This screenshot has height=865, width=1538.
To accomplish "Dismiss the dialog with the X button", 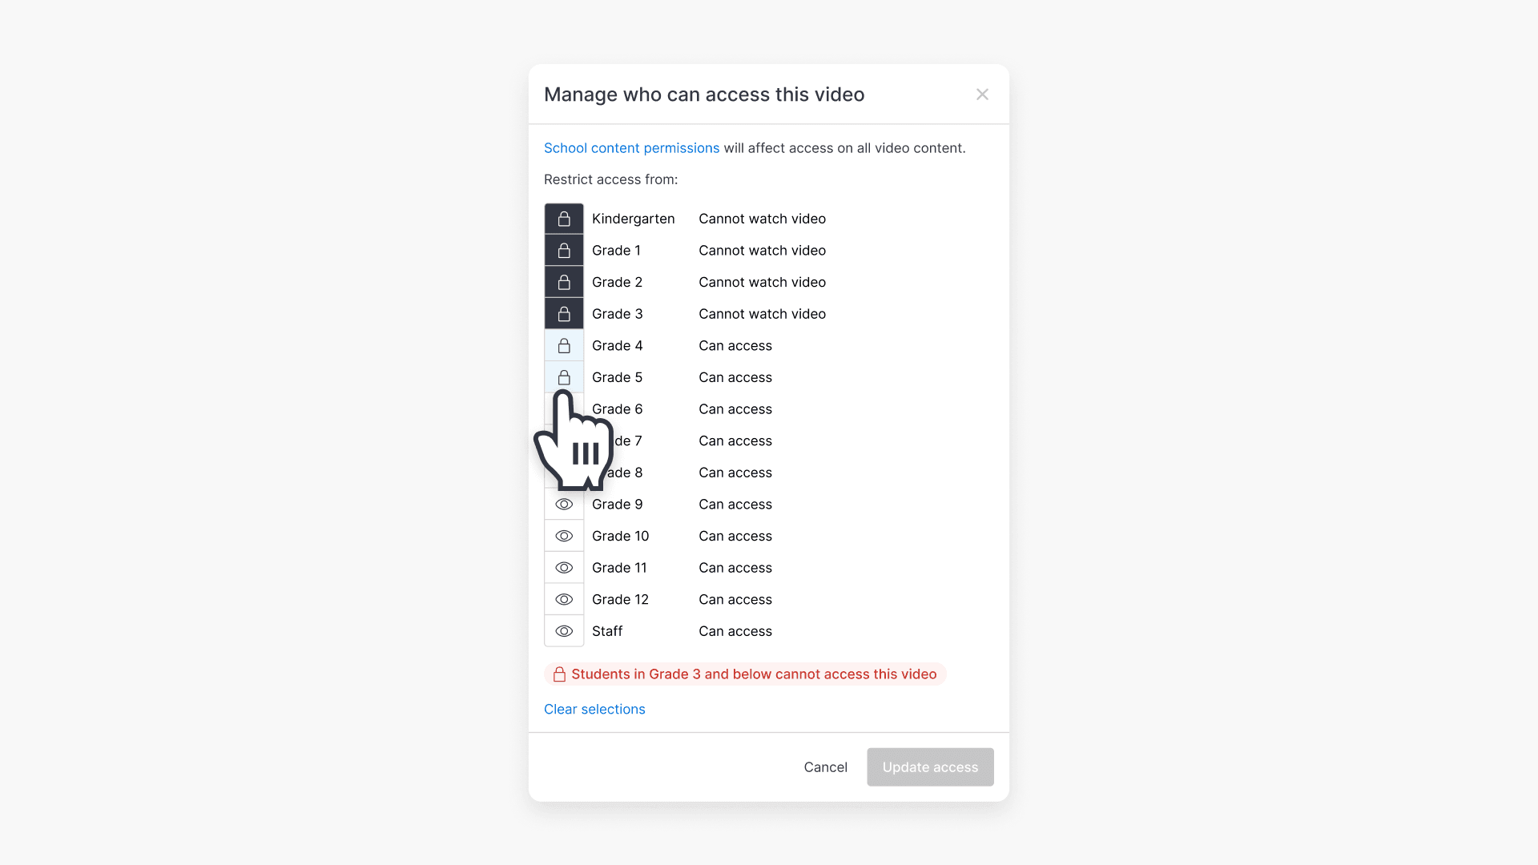I will [982, 94].
